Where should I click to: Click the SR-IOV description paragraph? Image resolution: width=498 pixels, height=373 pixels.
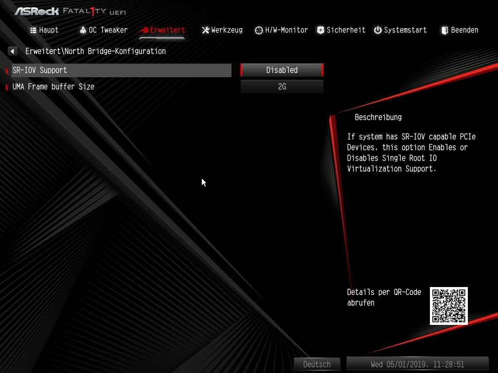[411, 153]
